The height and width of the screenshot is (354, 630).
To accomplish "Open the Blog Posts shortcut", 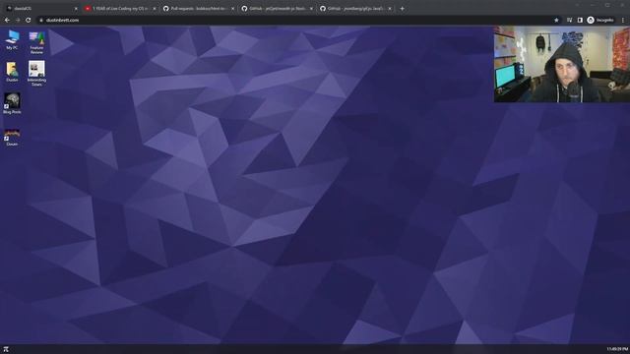I will [x=12, y=104].
